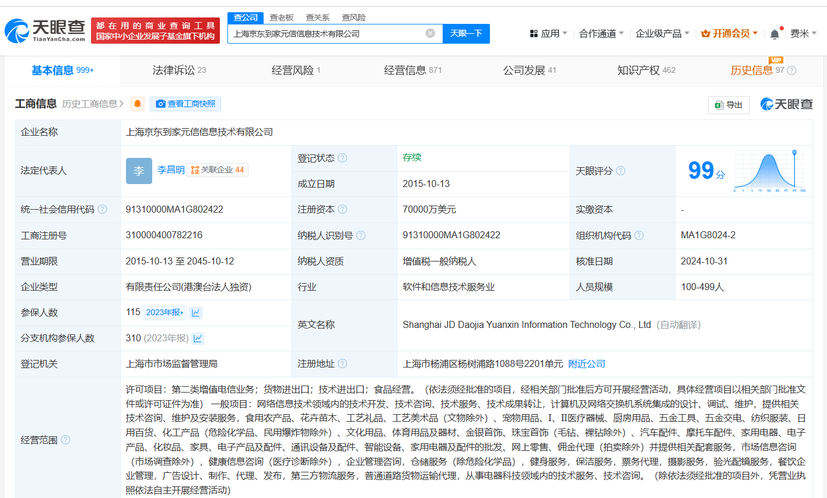Click the 存续 registration status
827x498 pixels.
tap(412, 157)
